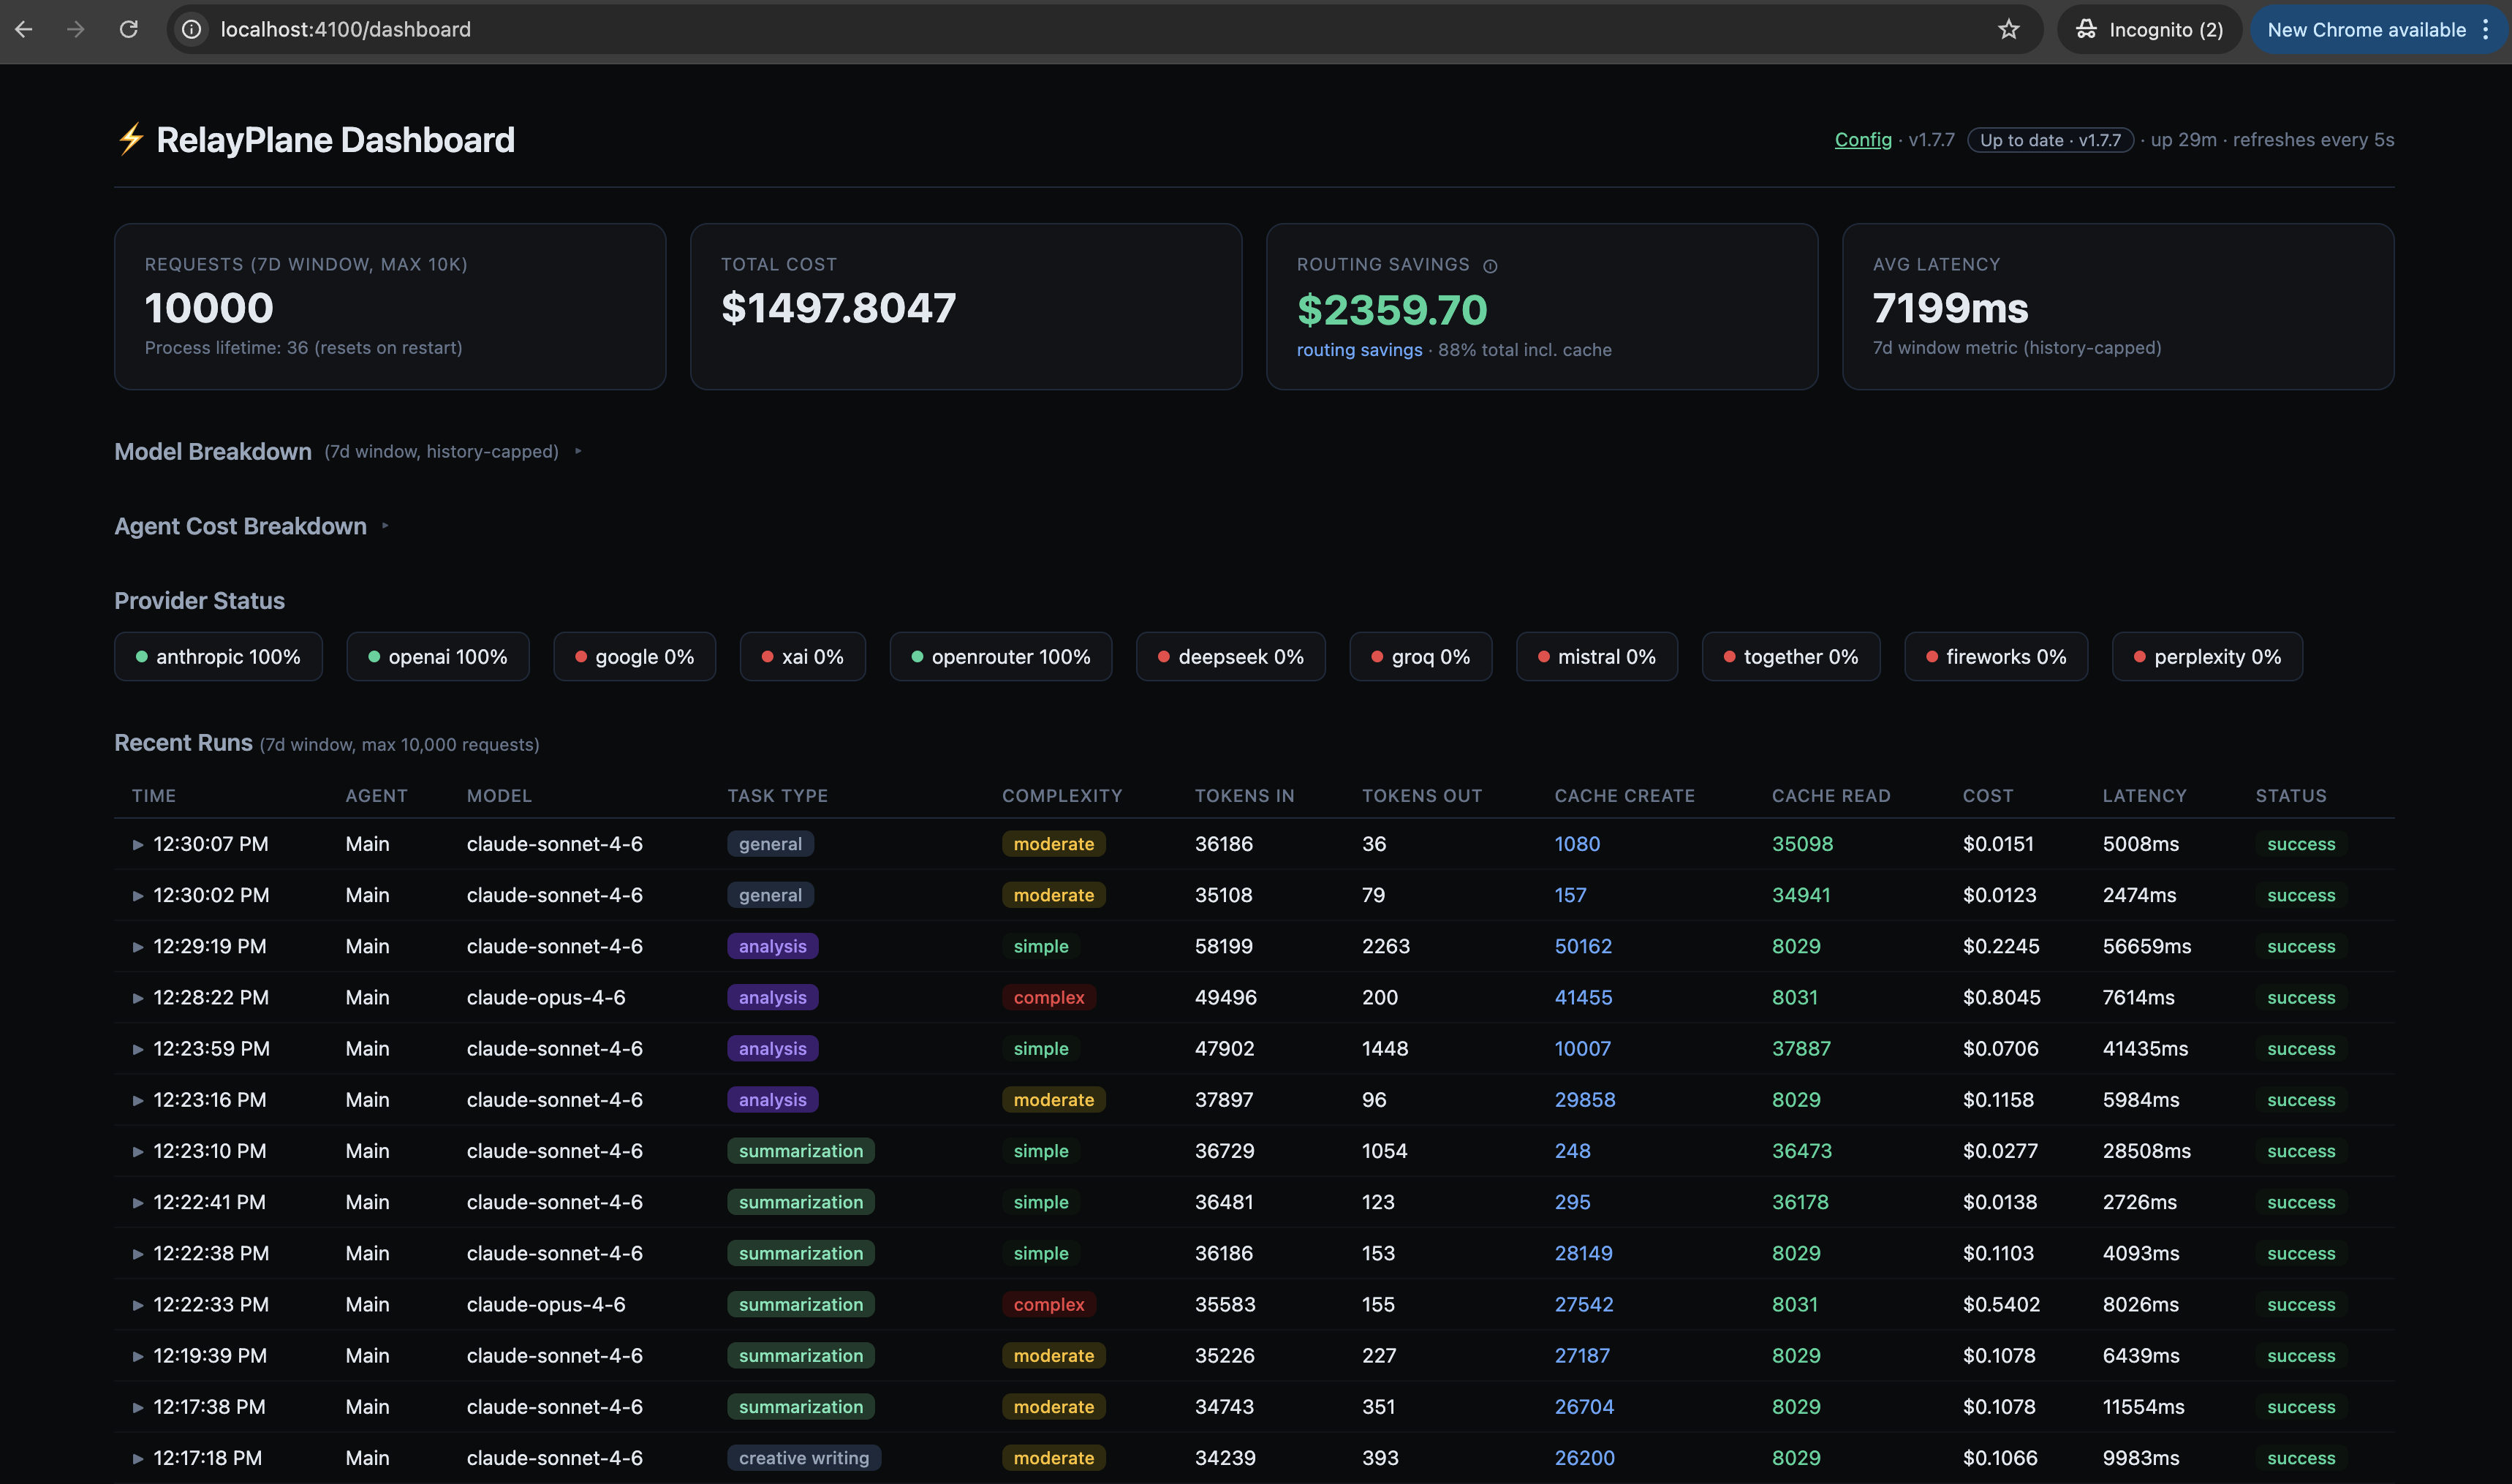Click the Routing Savings info icon
This screenshot has width=2512, height=1484.
[1490, 266]
